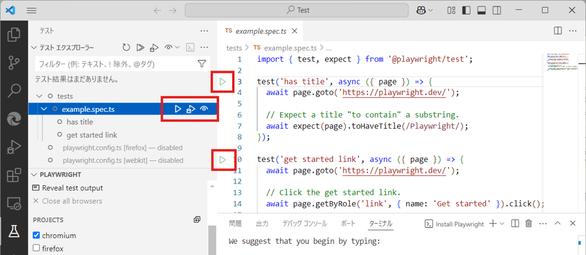Open the デバッグ コンソール tab
586x255 pixels.
coord(305,223)
